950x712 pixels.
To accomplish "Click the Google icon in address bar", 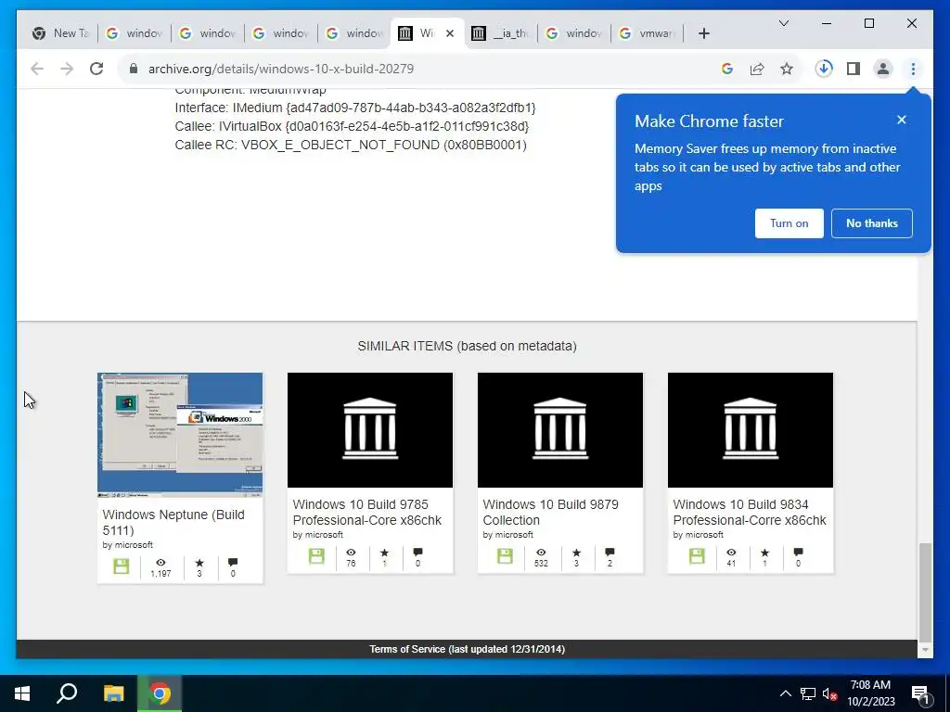I will [727, 69].
